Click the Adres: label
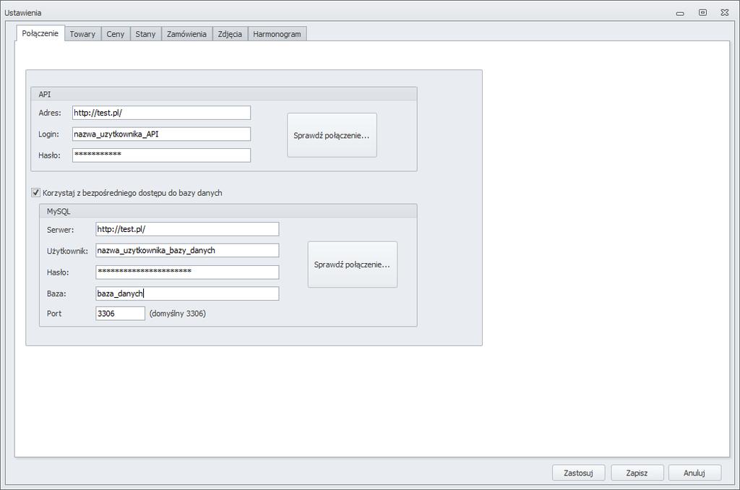Screen dimensions: 740x490 coord(50,113)
